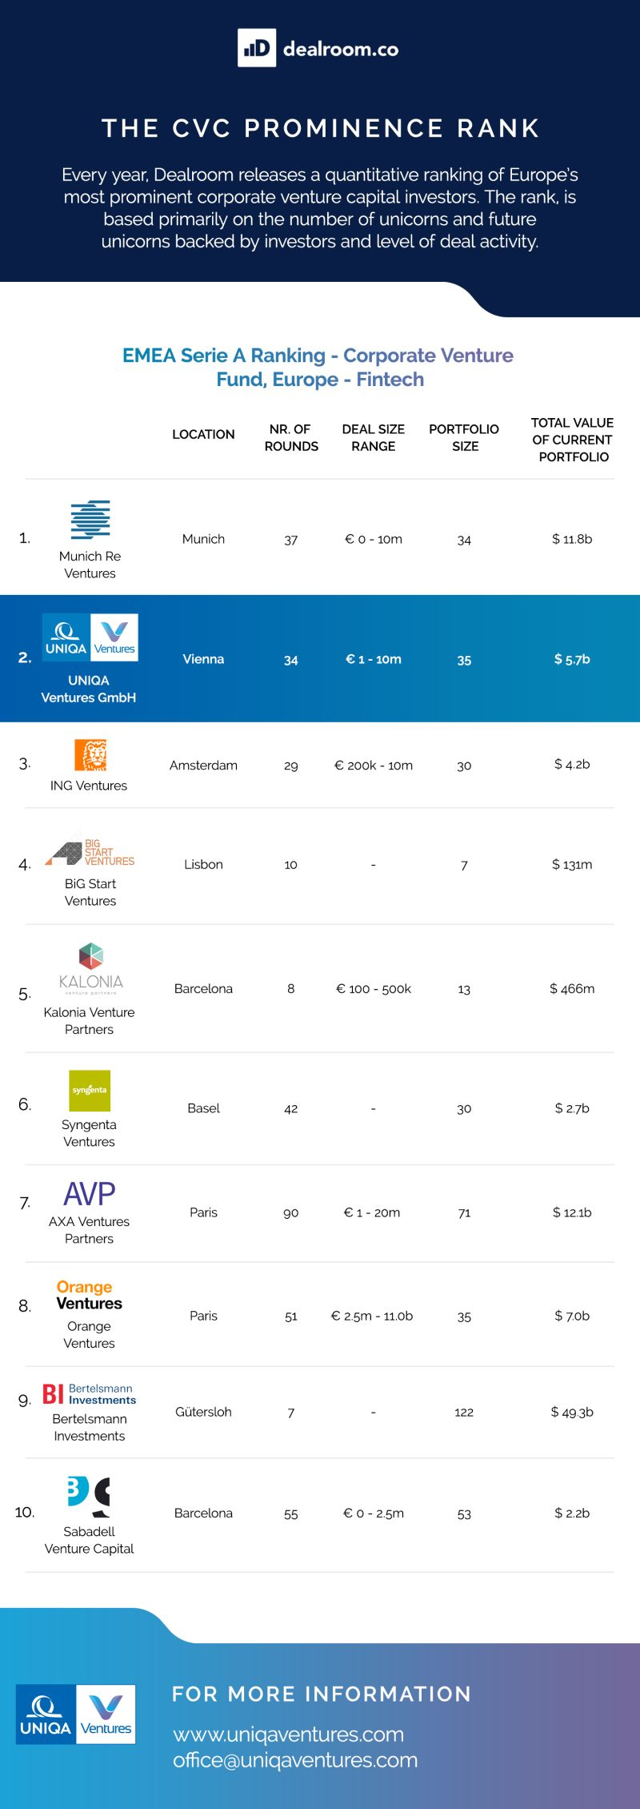Screen dimensions: 640x1809
Task: Click the Orange Ventures logo
Action: click(x=89, y=1295)
